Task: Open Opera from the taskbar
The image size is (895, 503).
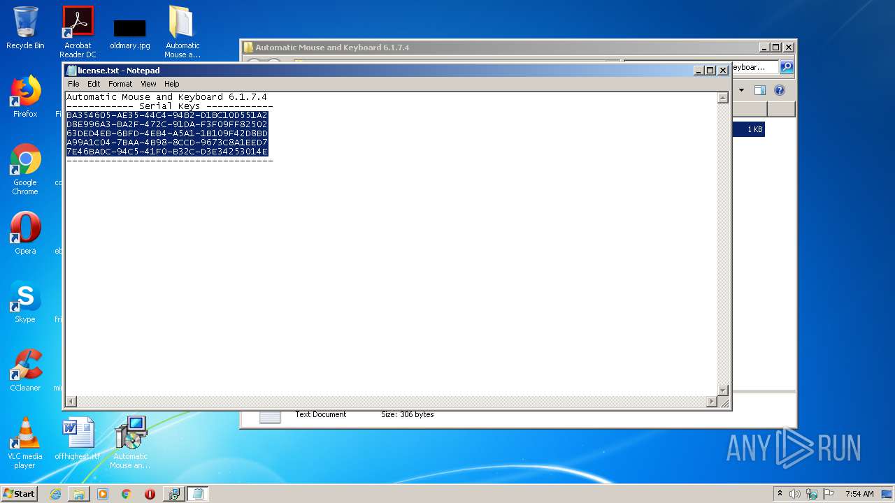Action: tap(150, 494)
